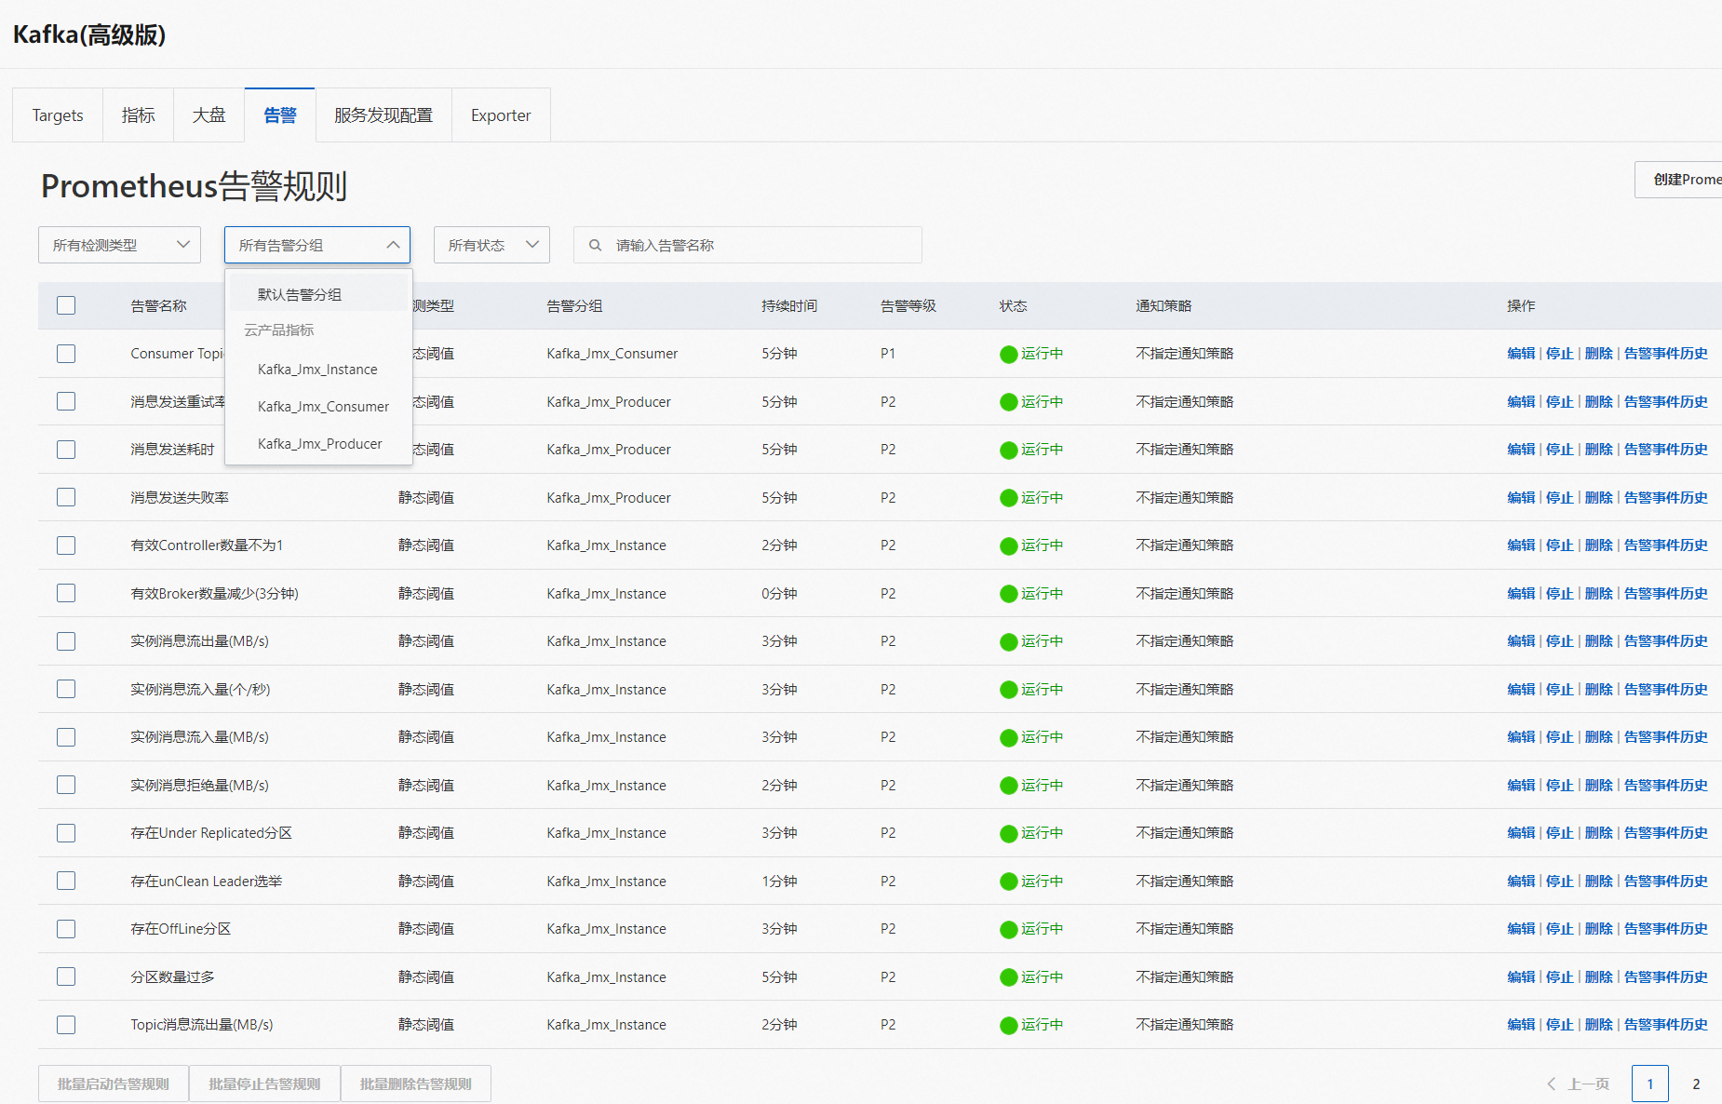Click green running status dot for 分区数量过多
Image resolution: width=1722 pixels, height=1104 pixels.
(1008, 977)
